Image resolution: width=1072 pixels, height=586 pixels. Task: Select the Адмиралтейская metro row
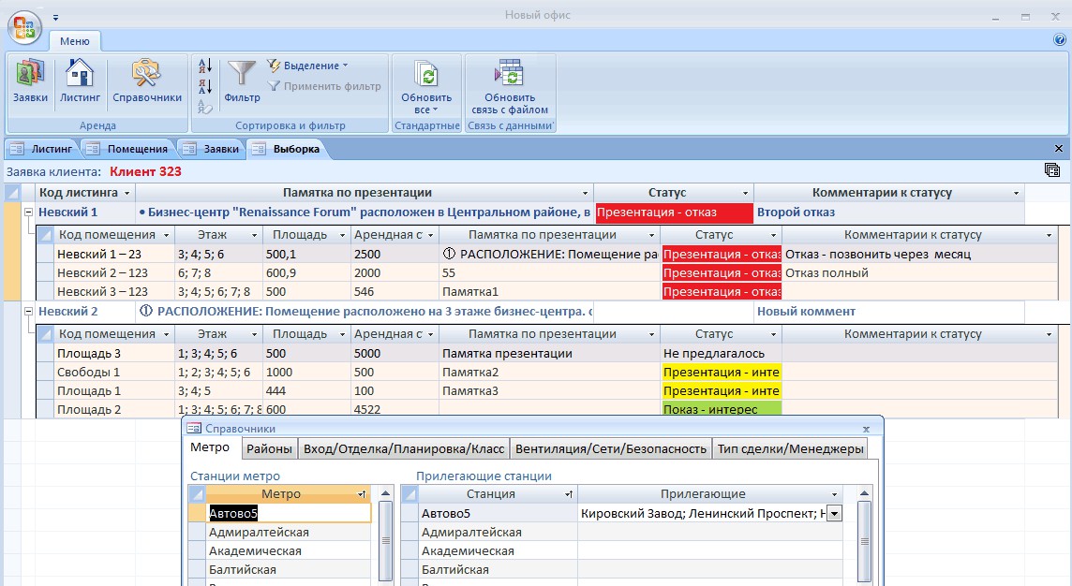(x=259, y=532)
